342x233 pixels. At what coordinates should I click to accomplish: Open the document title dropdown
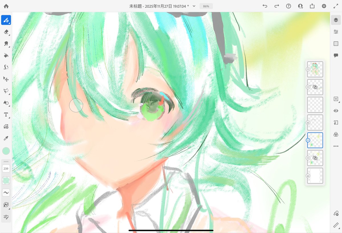click(194, 6)
